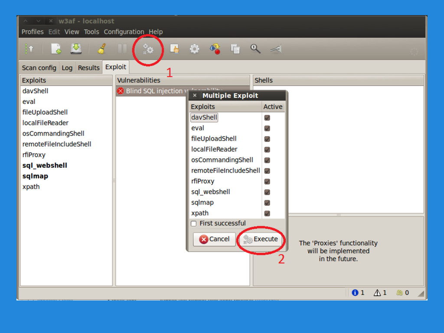
Task: Click the Active column header
Action: pyautogui.click(x=273, y=107)
